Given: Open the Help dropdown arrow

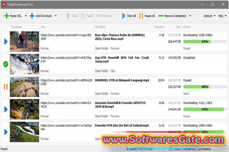Looking at the screenshot, I should 226,16.
